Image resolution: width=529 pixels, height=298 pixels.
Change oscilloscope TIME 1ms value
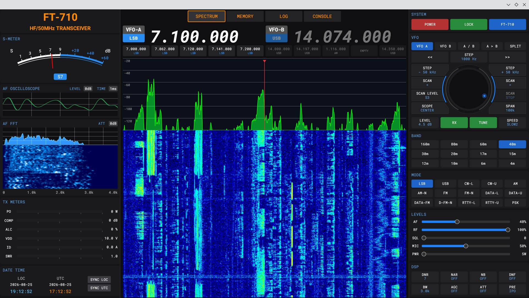[113, 89]
